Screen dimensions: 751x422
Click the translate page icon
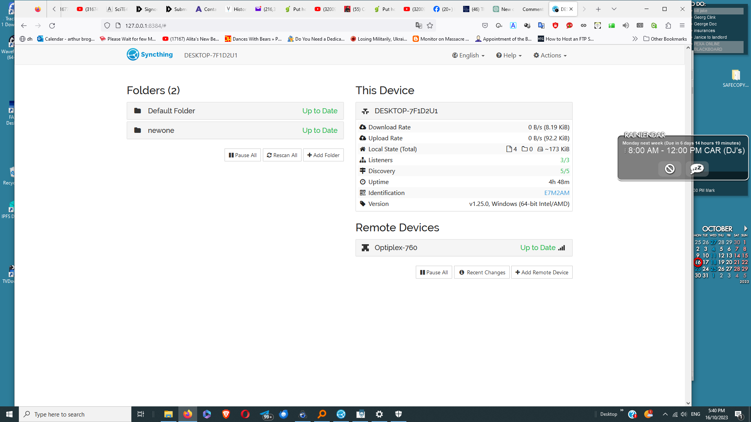pyautogui.click(x=419, y=26)
